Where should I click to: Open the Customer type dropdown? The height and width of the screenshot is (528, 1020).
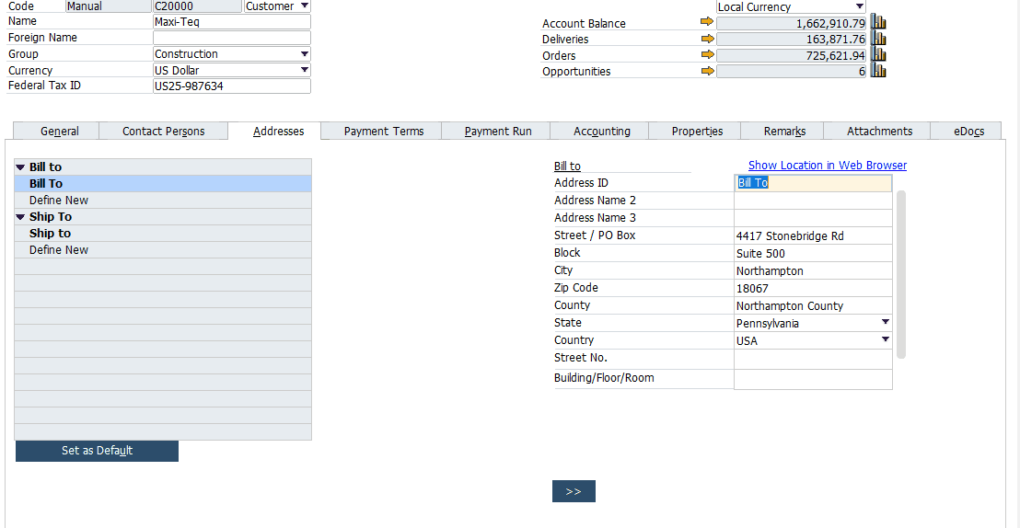(x=305, y=6)
